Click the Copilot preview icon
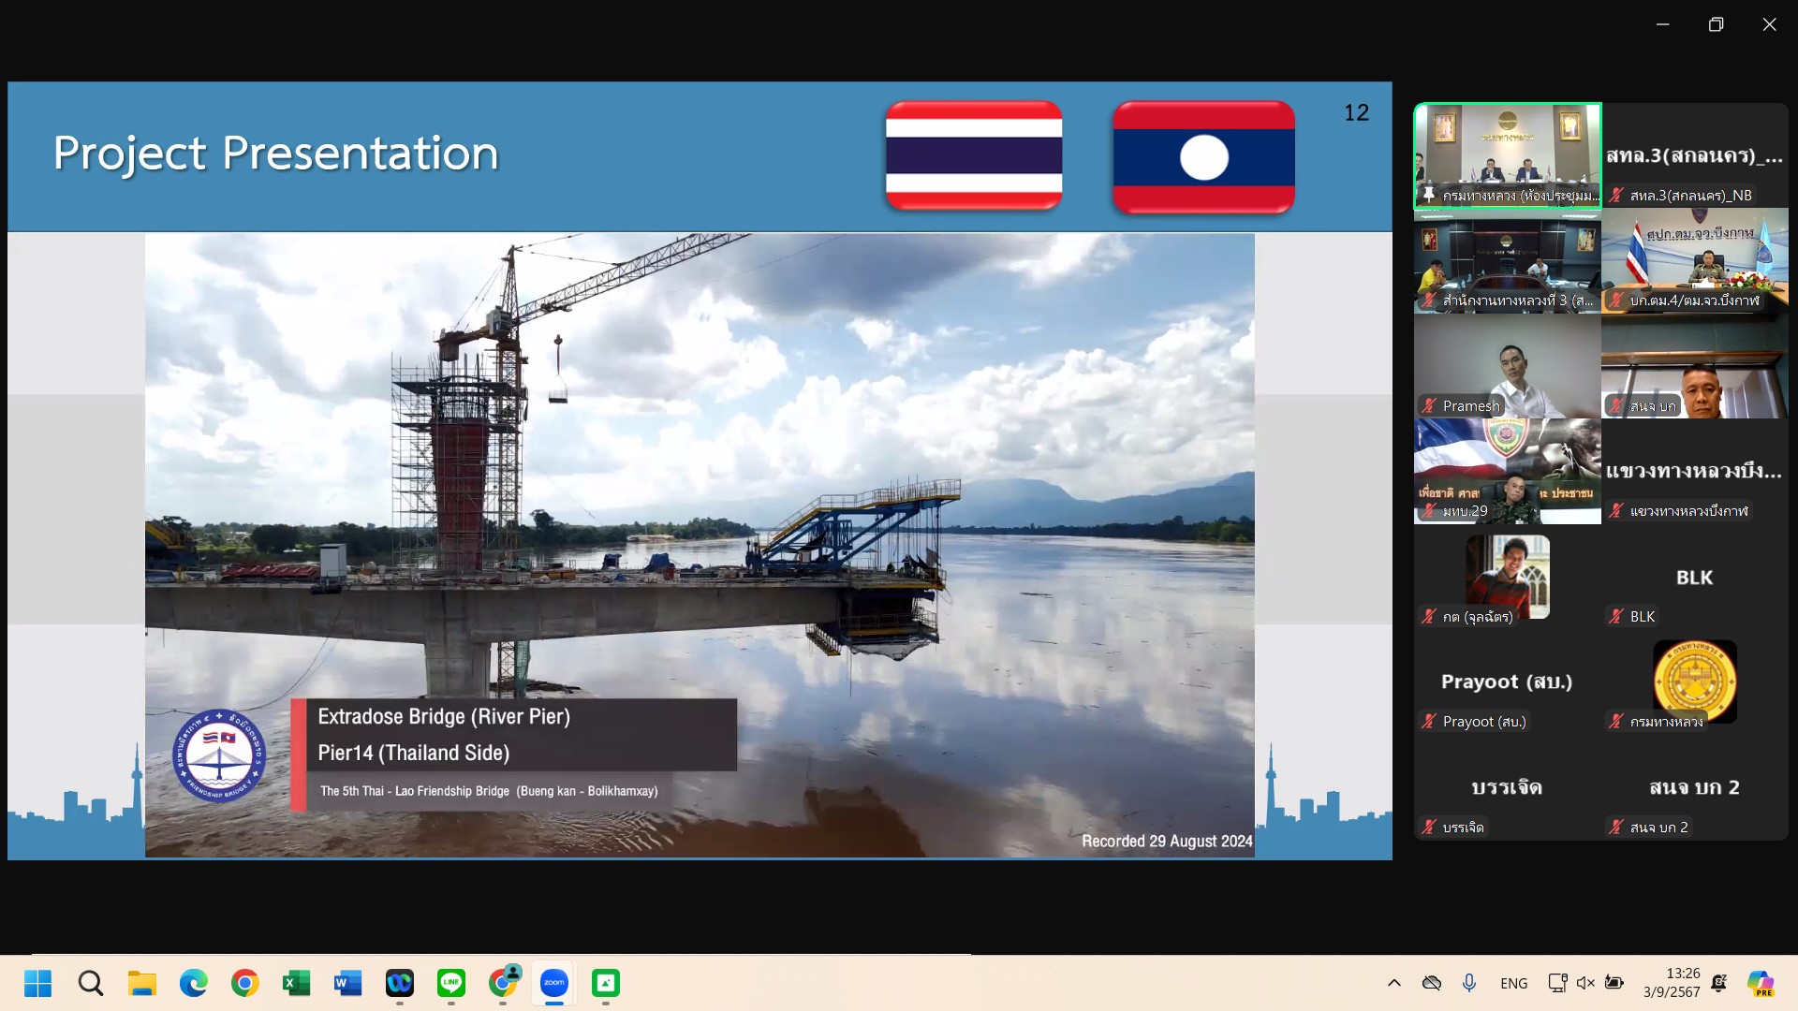1798x1011 pixels. pyautogui.click(x=1760, y=983)
